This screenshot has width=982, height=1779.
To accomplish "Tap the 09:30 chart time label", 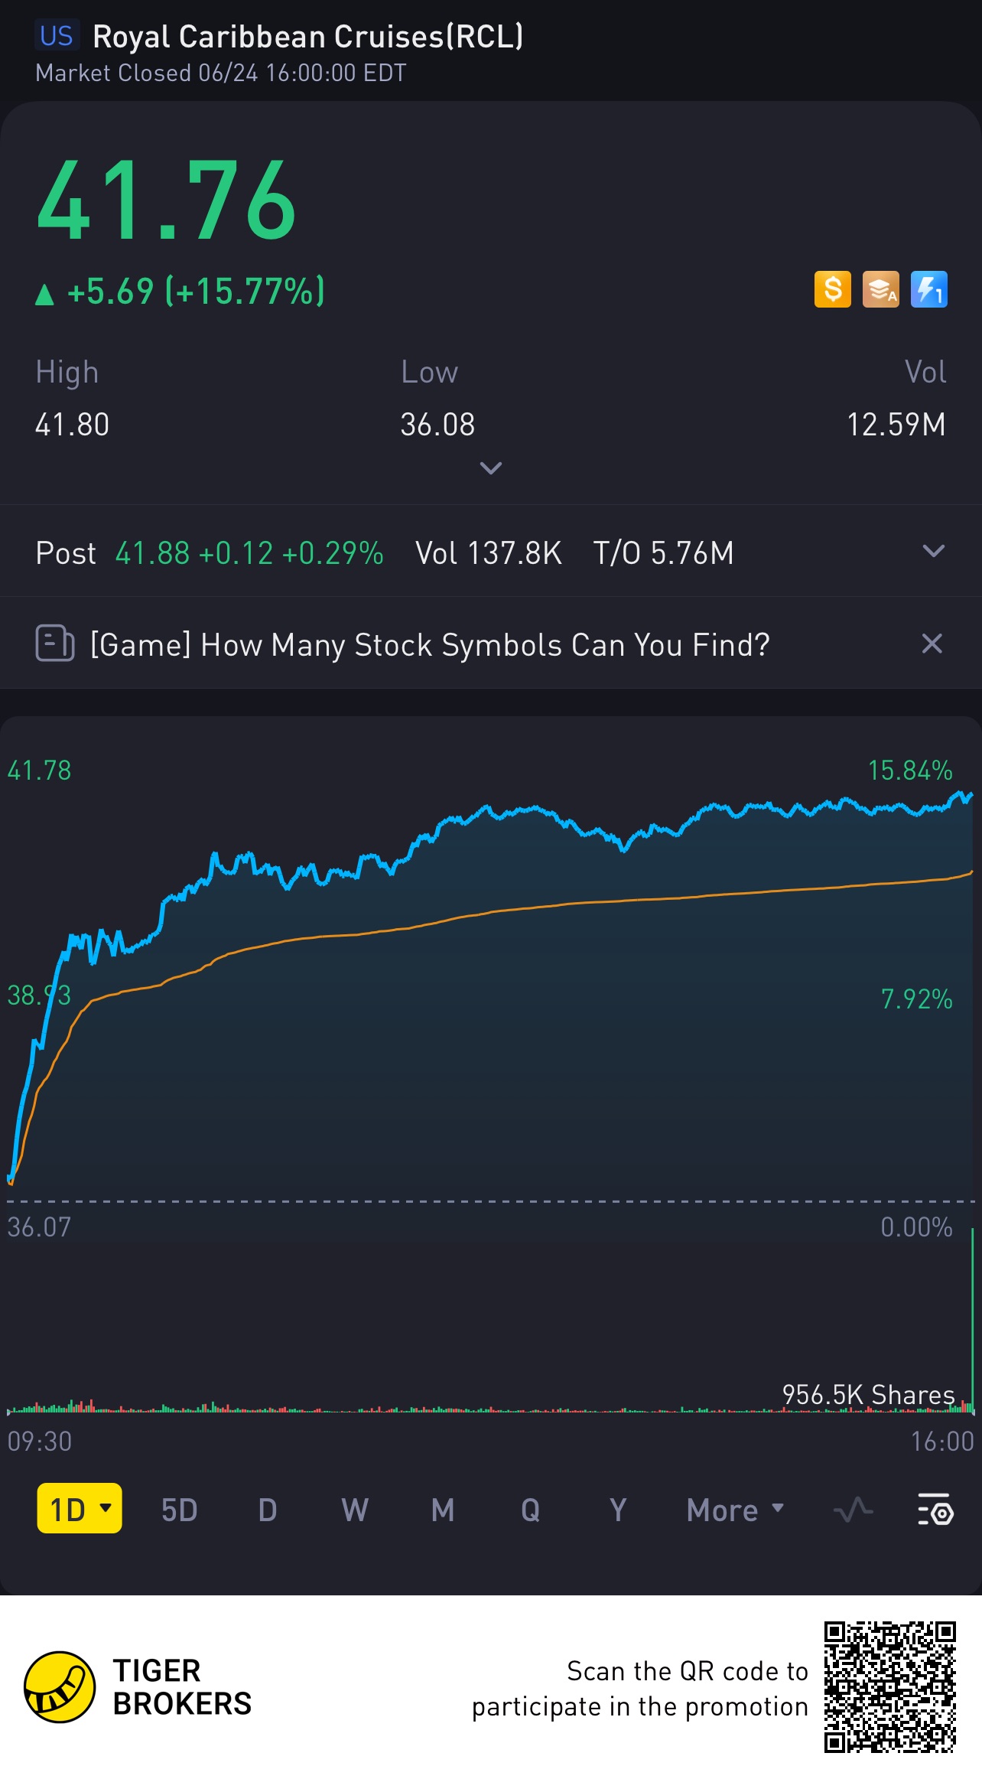I will [40, 1442].
